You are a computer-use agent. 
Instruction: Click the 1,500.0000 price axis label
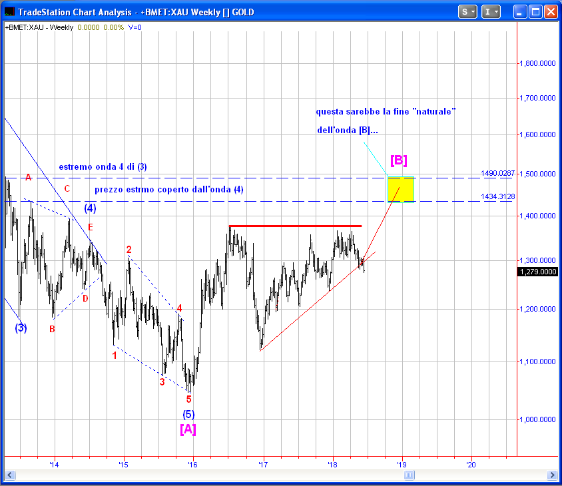tap(537, 174)
